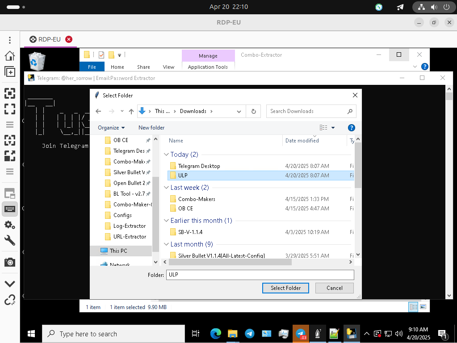This screenshot has width=457, height=343.
Task: Click the home icon in the left sidebar
Action: 10,56
